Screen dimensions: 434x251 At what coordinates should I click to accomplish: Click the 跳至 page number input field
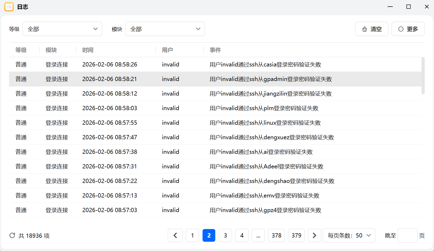(x=407, y=235)
